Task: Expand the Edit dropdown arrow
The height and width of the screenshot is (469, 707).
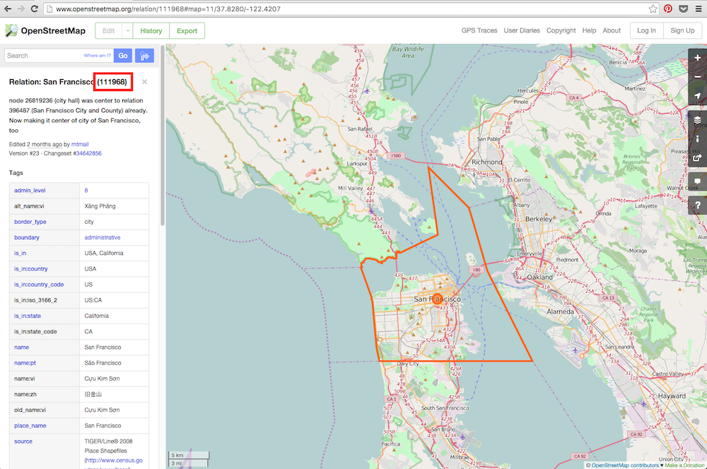Action: click(x=127, y=30)
